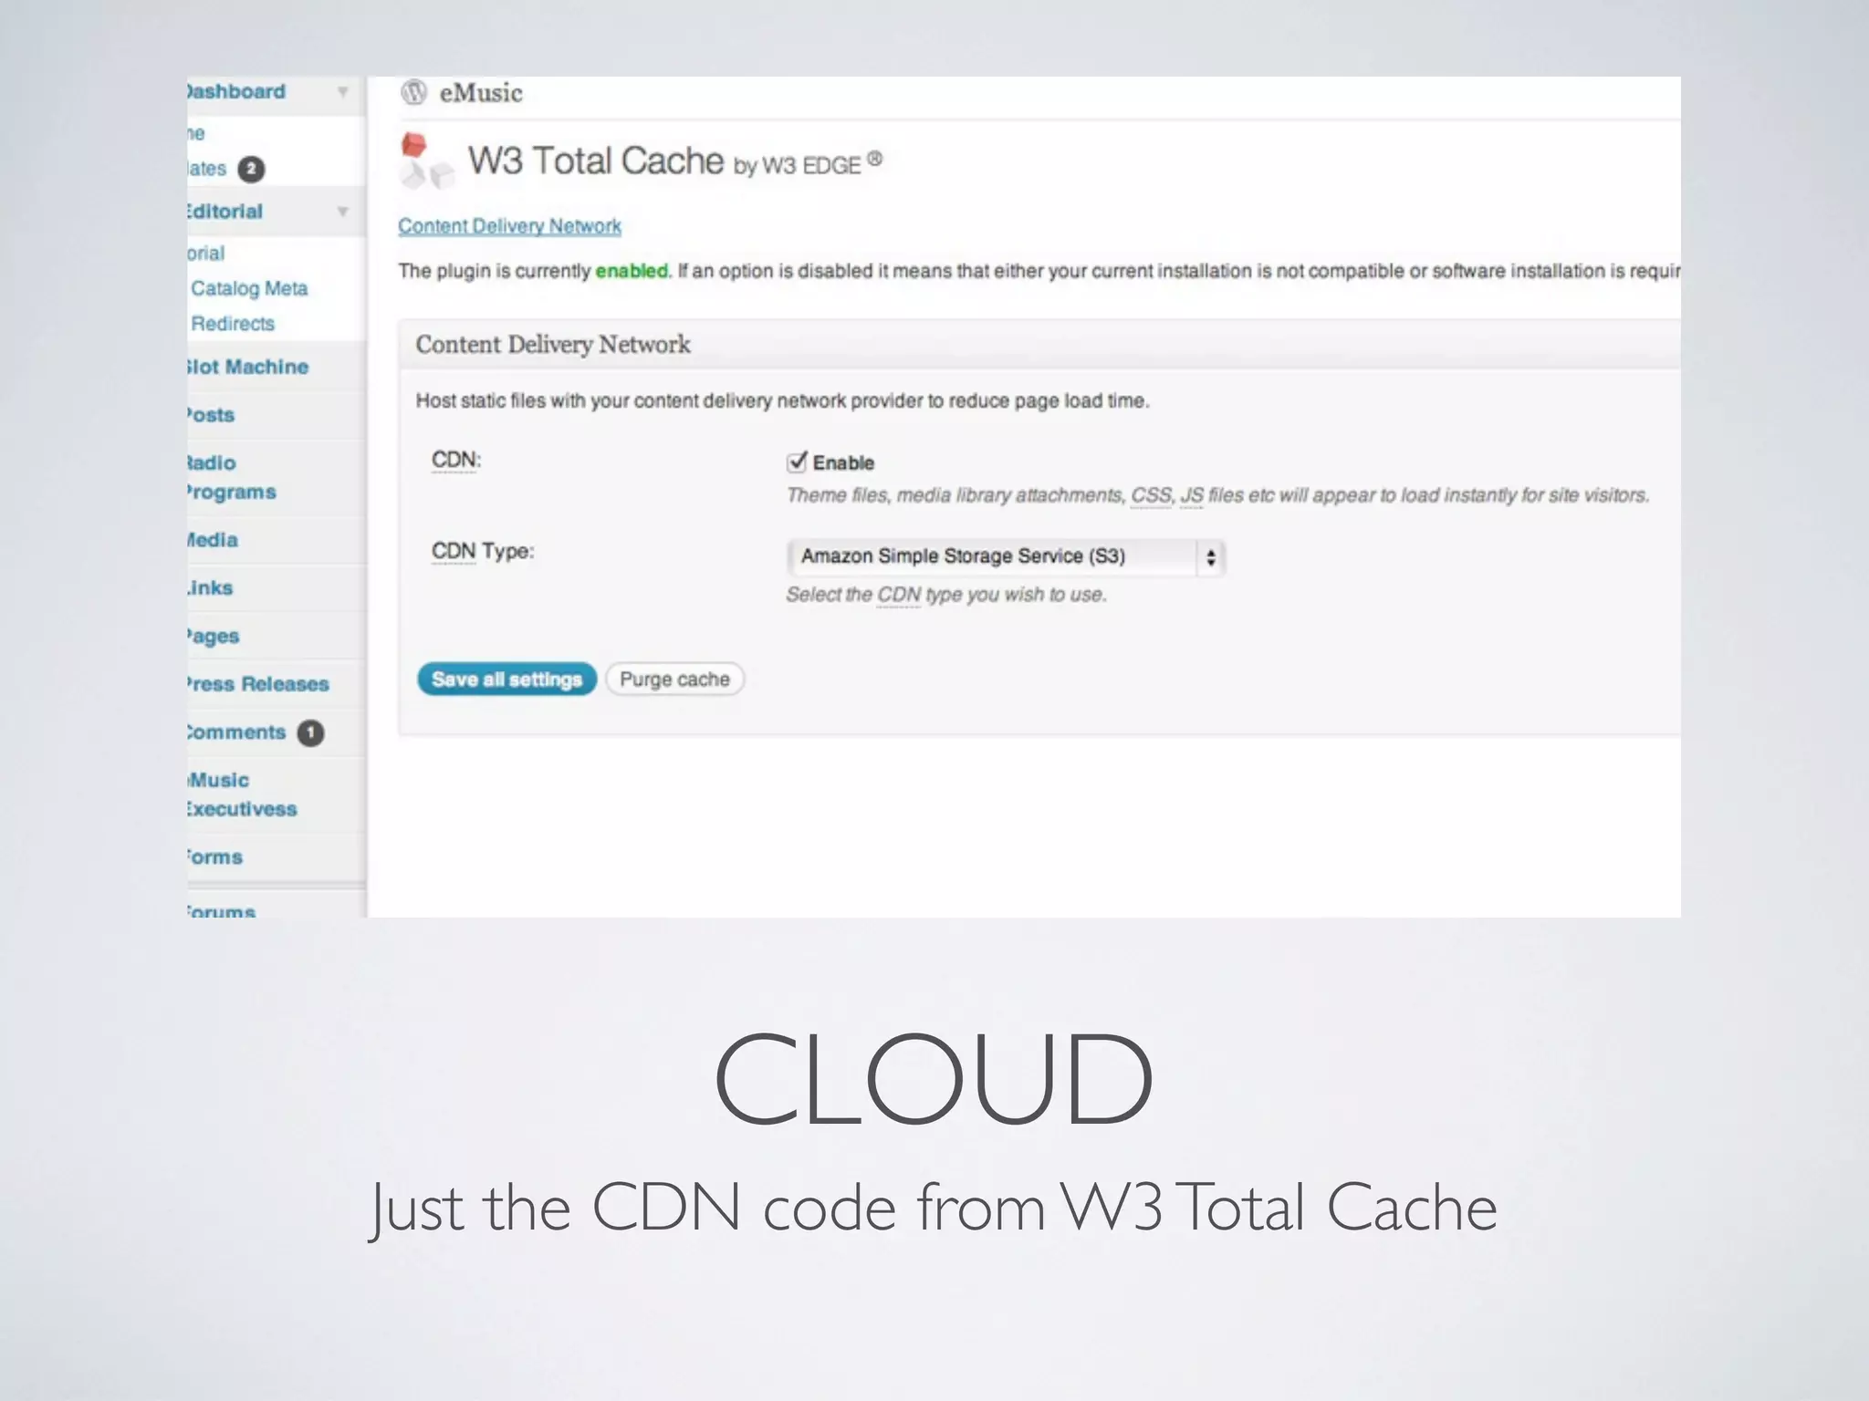The height and width of the screenshot is (1401, 1869).
Task: Open Editorial section in the sidebar
Action: pos(225,212)
